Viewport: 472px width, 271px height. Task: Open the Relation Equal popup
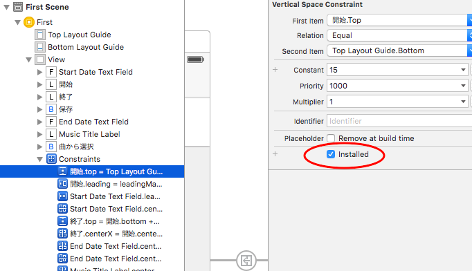pyautogui.click(x=399, y=35)
